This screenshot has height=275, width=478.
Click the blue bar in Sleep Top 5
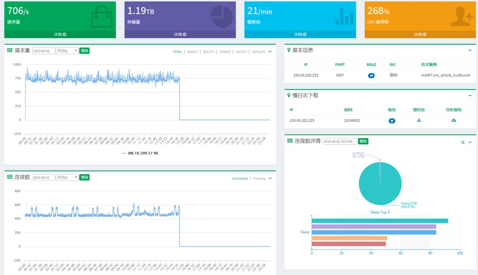pos(374,232)
